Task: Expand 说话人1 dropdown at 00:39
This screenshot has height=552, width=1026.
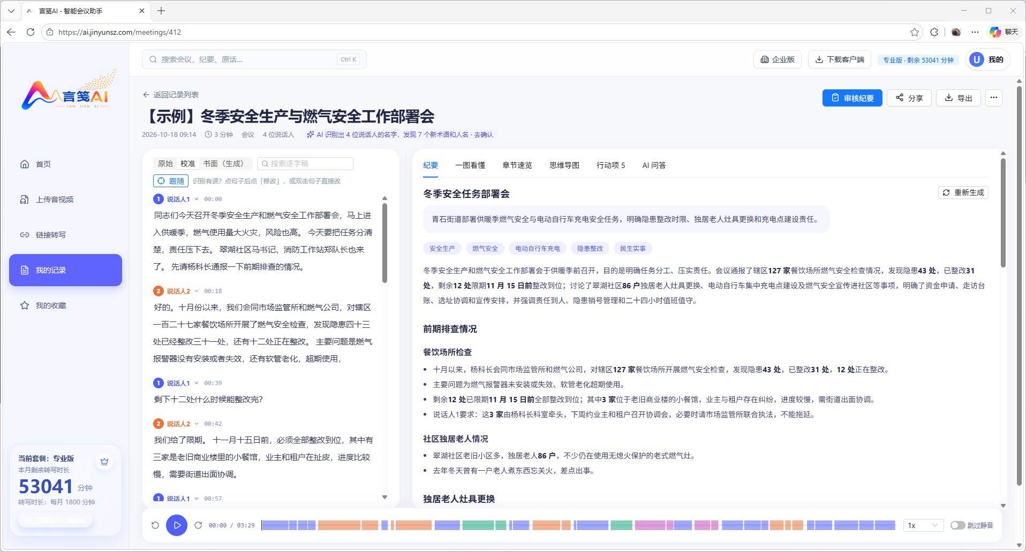Action: tap(197, 383)
